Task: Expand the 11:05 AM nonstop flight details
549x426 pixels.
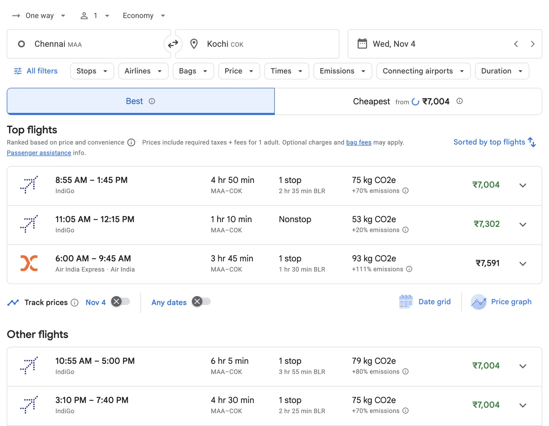Action: (523, 224)
